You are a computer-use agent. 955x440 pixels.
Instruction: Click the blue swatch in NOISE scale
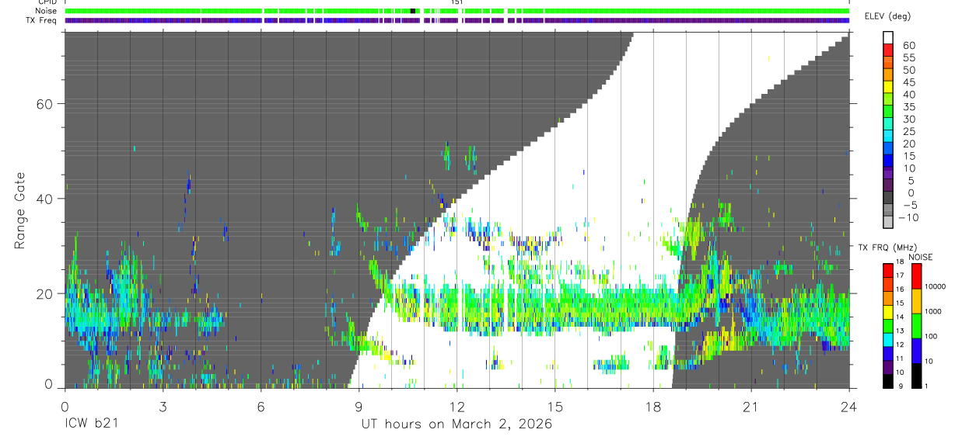click(916, 351)
